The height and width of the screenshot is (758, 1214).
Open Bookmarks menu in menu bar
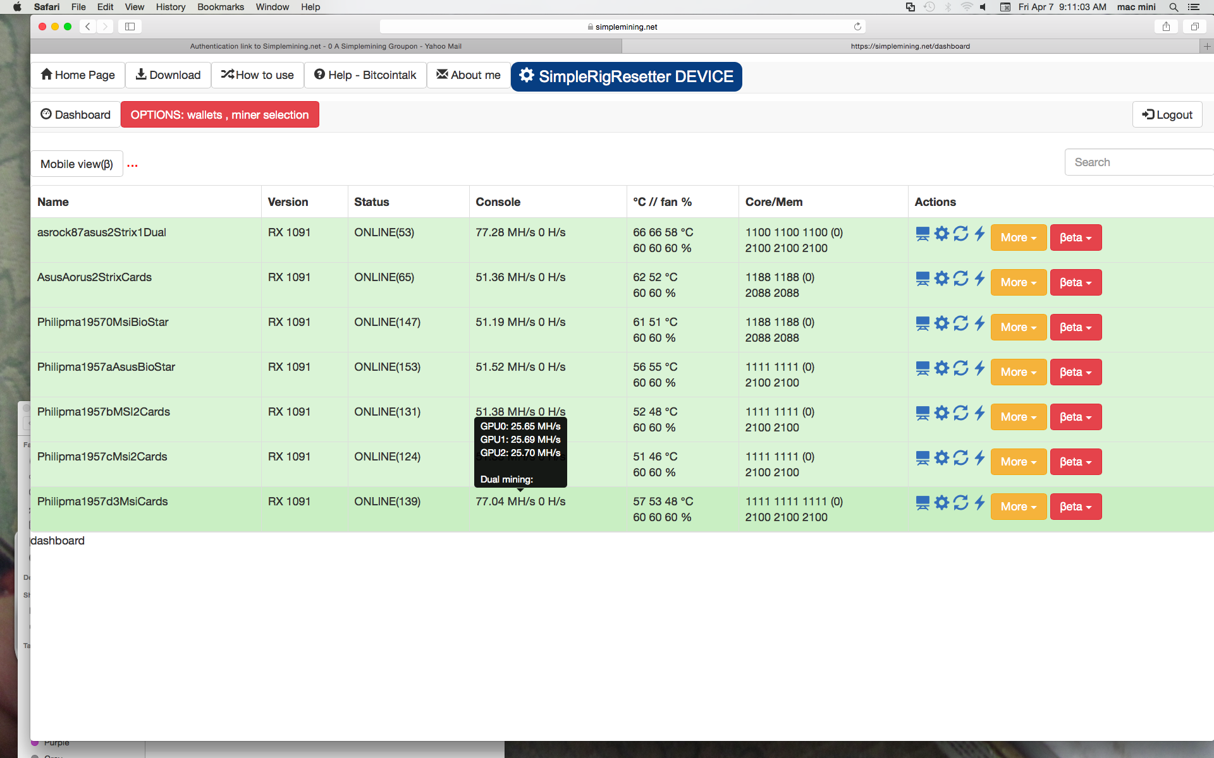(221, 7)
